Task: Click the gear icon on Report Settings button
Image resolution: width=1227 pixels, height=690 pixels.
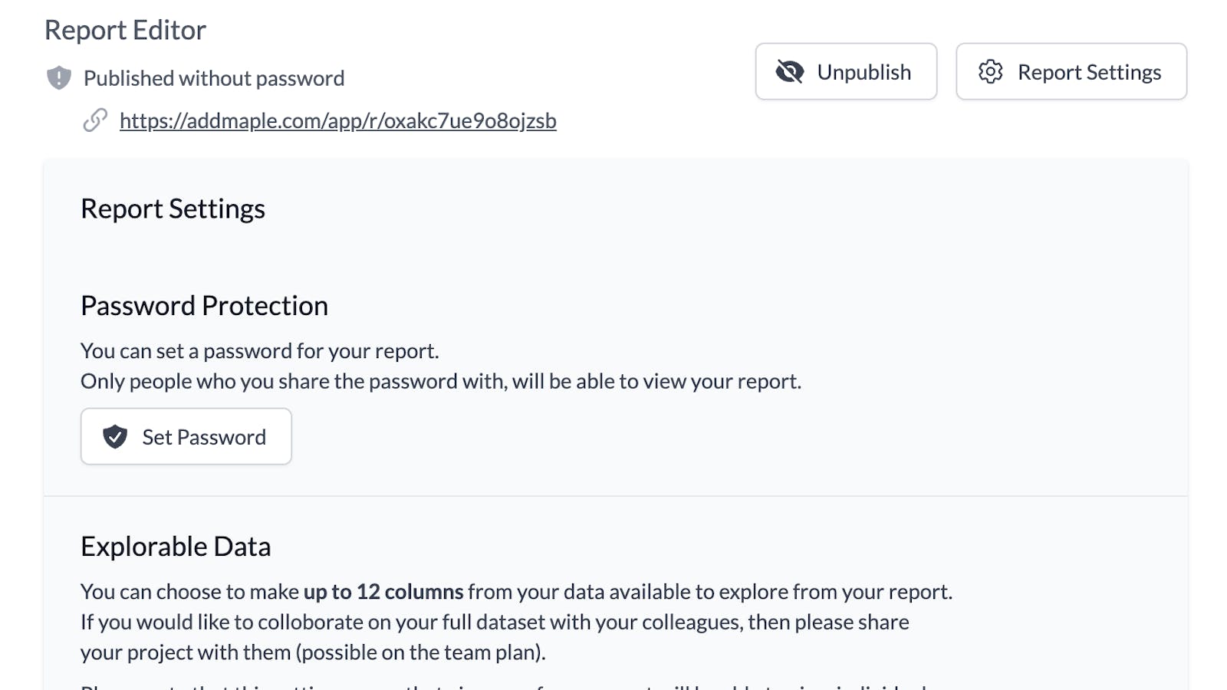Action: point(990,72)
